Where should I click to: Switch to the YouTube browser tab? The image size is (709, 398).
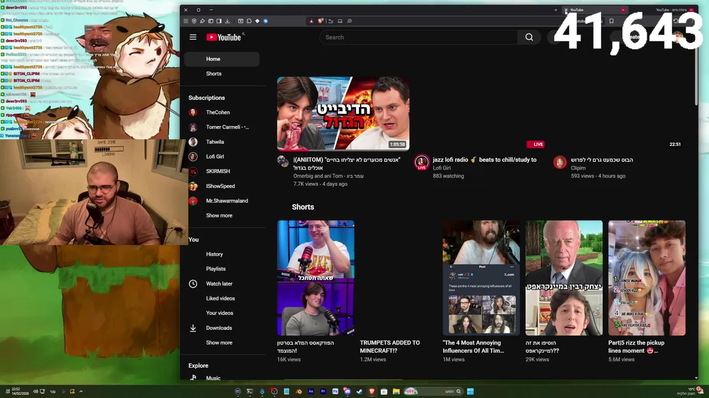click(x=595, y=9)
